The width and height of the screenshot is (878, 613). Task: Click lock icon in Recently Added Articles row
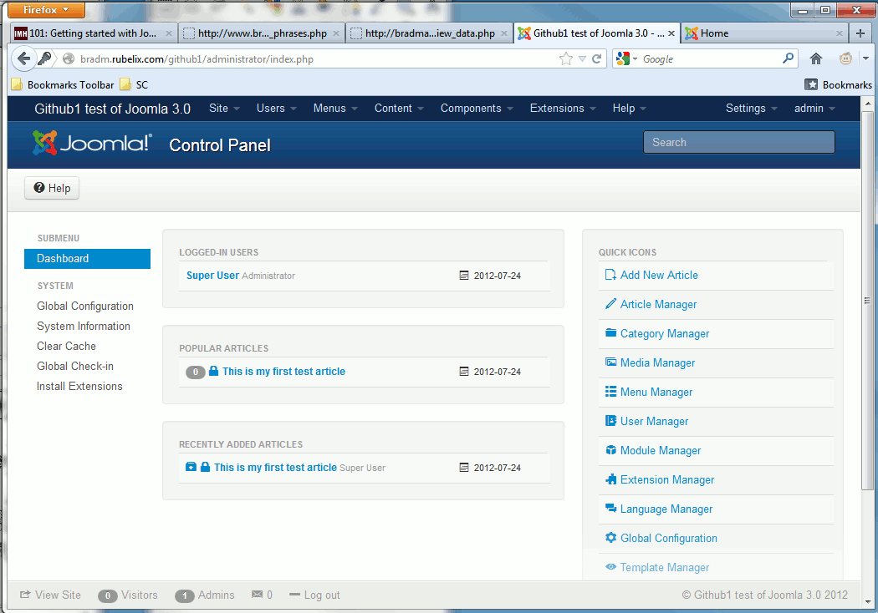(205, 467)
